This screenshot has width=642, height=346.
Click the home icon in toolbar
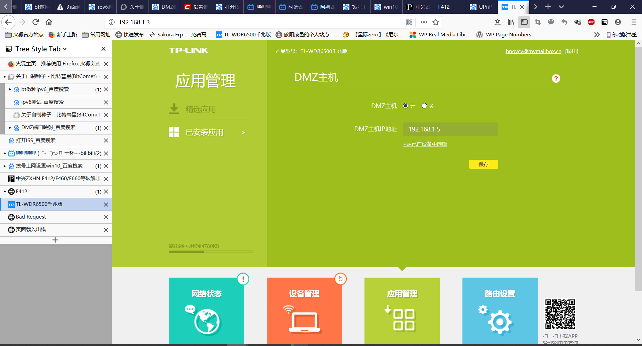pyautogui.click(x=49, y=22)
